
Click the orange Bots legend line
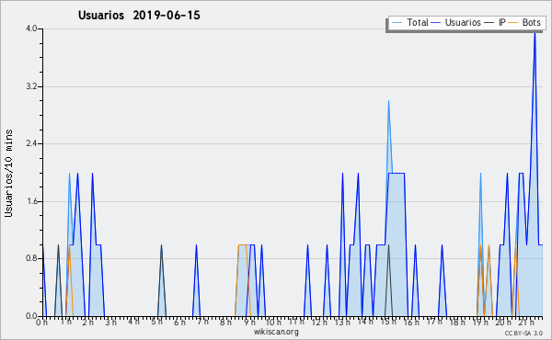click(x=513, y=23)
